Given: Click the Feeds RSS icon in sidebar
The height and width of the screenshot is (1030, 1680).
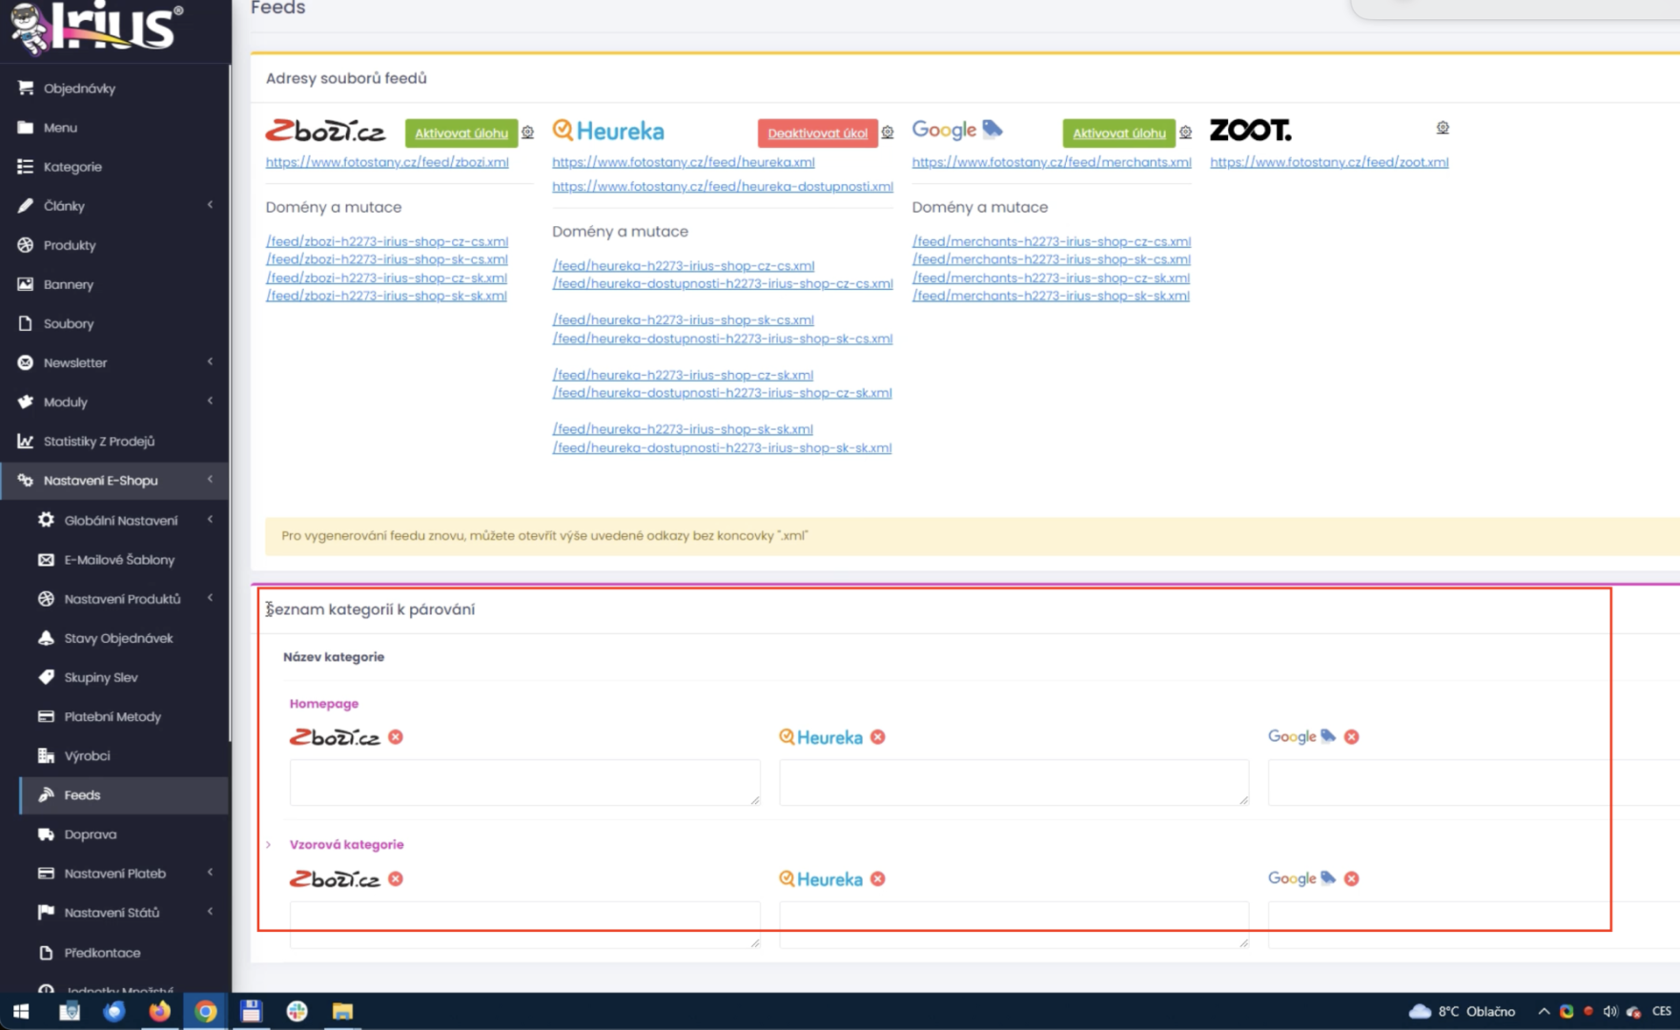Looking at the screenshot, I should click(x=46, y=794).
